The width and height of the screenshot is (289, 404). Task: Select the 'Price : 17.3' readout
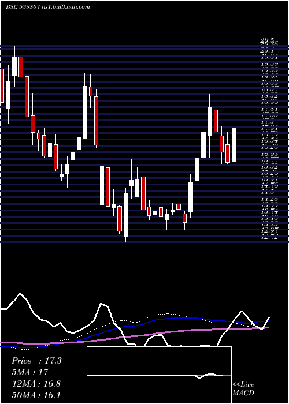point(36,361)
